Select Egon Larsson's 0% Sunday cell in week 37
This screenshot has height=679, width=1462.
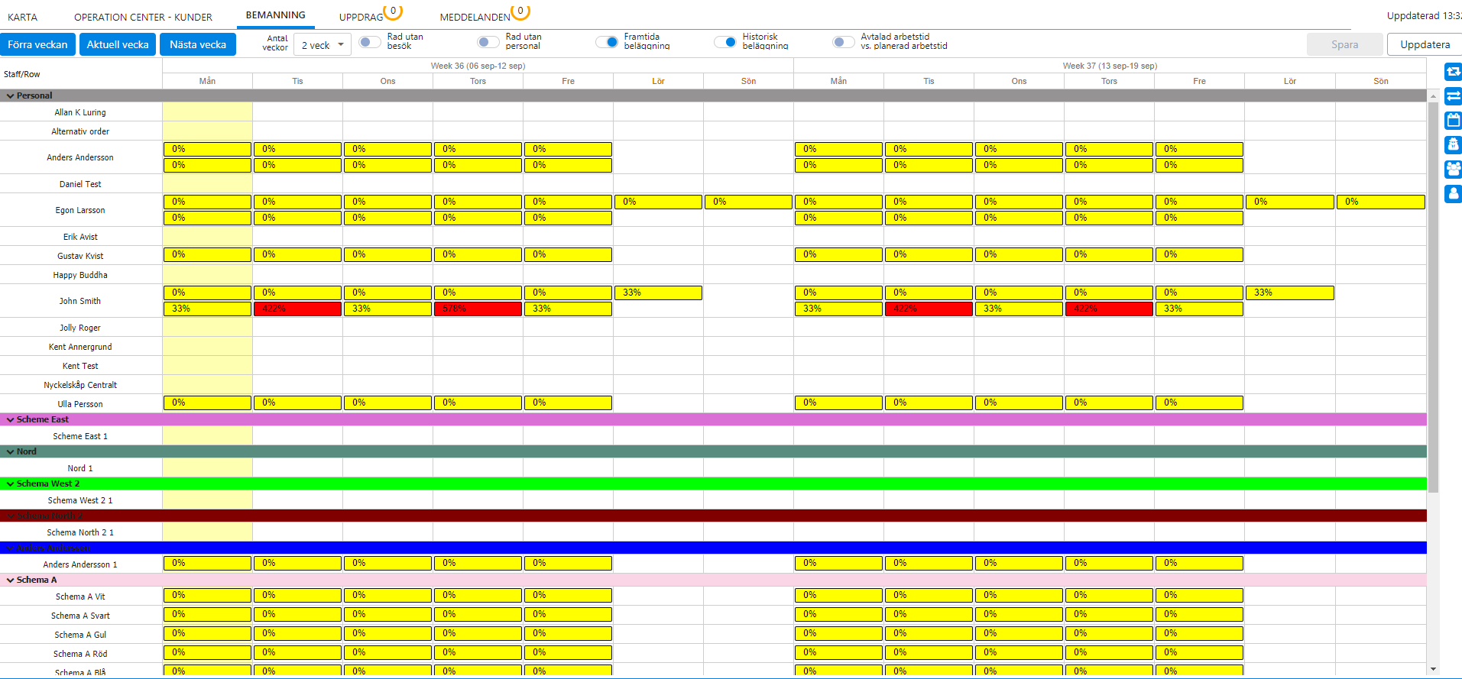1381,202
